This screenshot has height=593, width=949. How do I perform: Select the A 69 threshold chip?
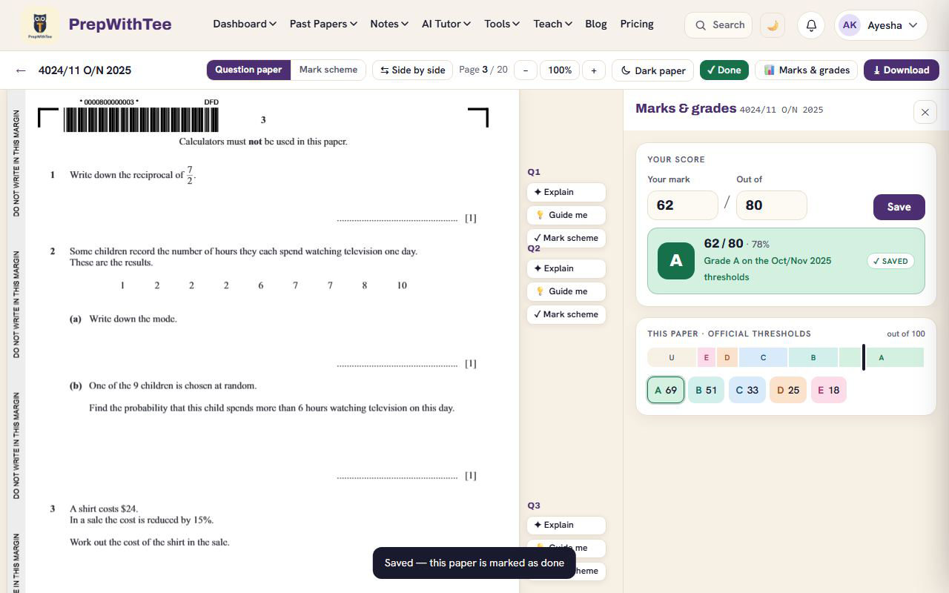coord(665,390)
